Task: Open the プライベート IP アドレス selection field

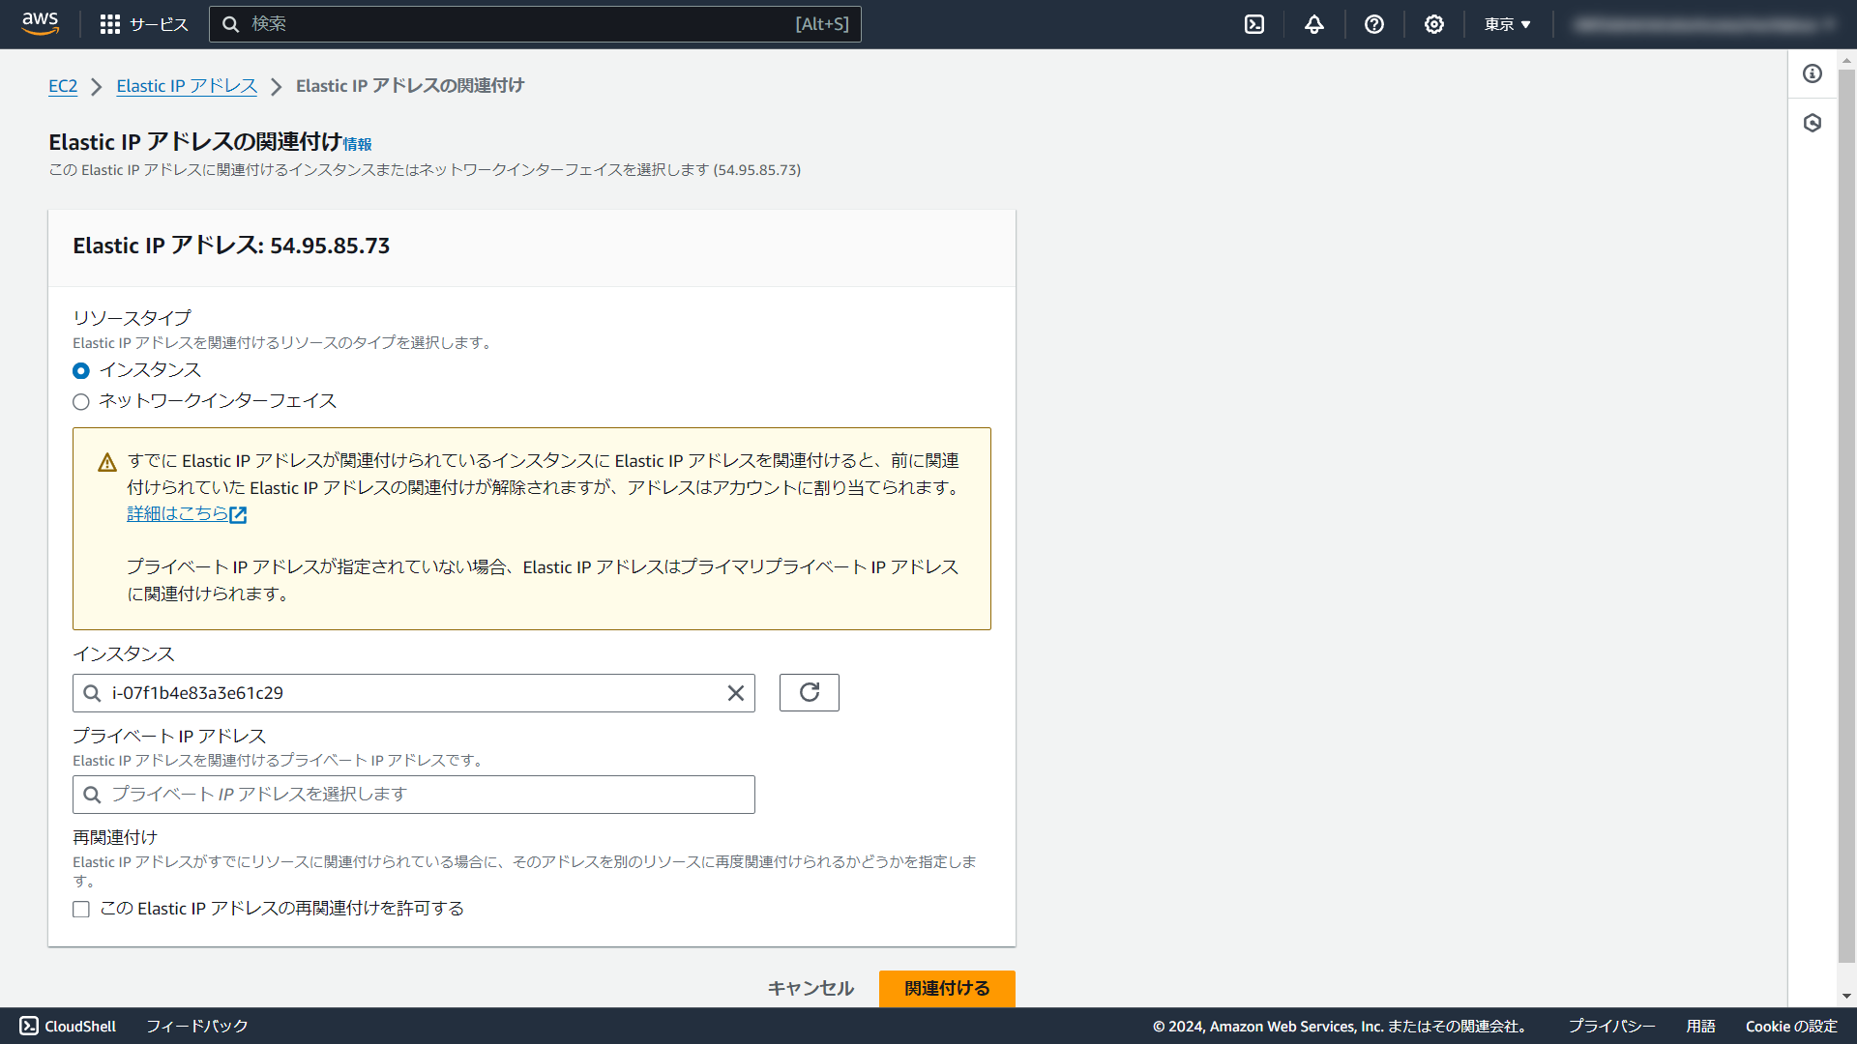Action: pos(414,795)
